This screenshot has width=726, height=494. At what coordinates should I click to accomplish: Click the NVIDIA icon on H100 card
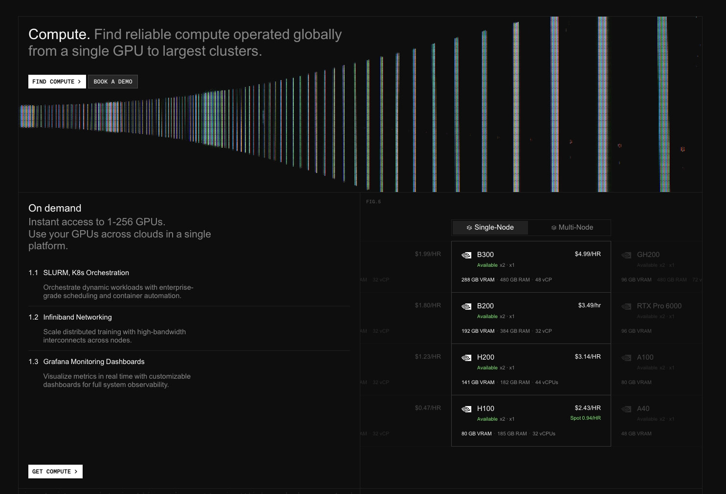pos(466,409)
